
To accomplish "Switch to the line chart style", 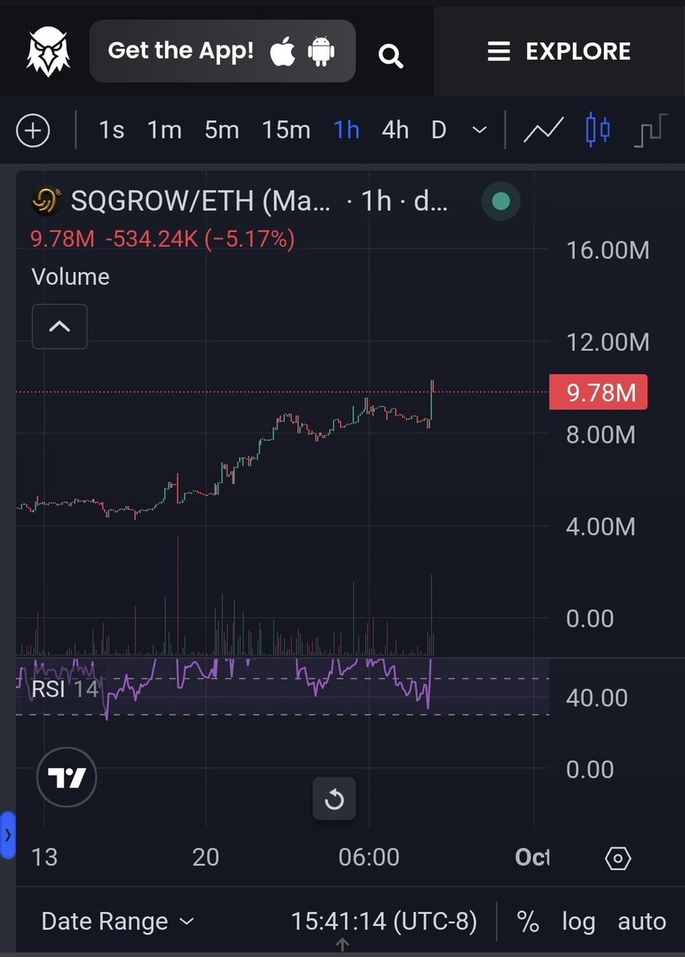I will [543, 130].
